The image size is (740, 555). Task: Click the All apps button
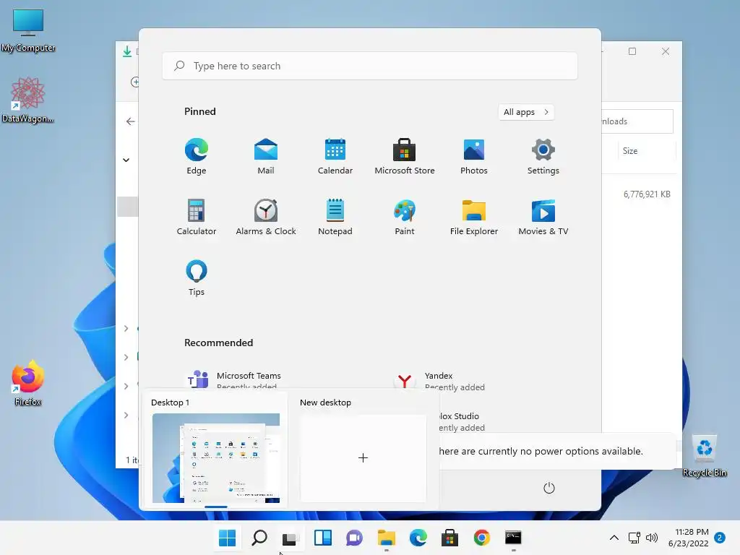click(526, 112)
